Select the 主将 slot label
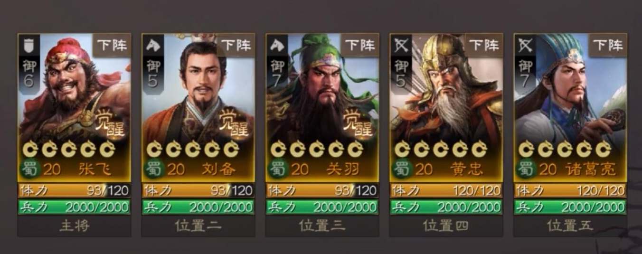The height and width of the screenshot is (254, 642). pos(74,226)
